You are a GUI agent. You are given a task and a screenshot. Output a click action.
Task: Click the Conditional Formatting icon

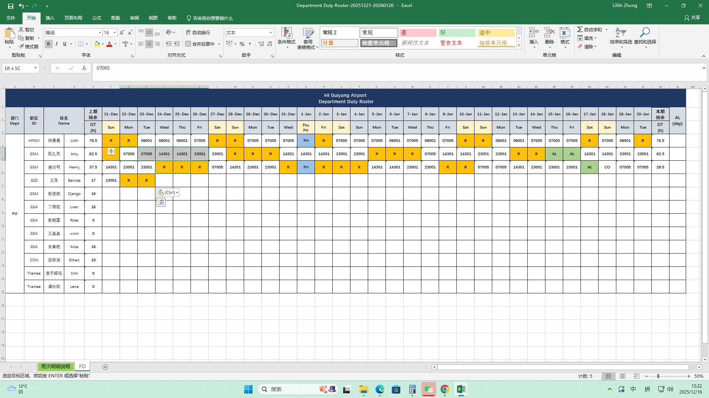click(x=286, y=34)
